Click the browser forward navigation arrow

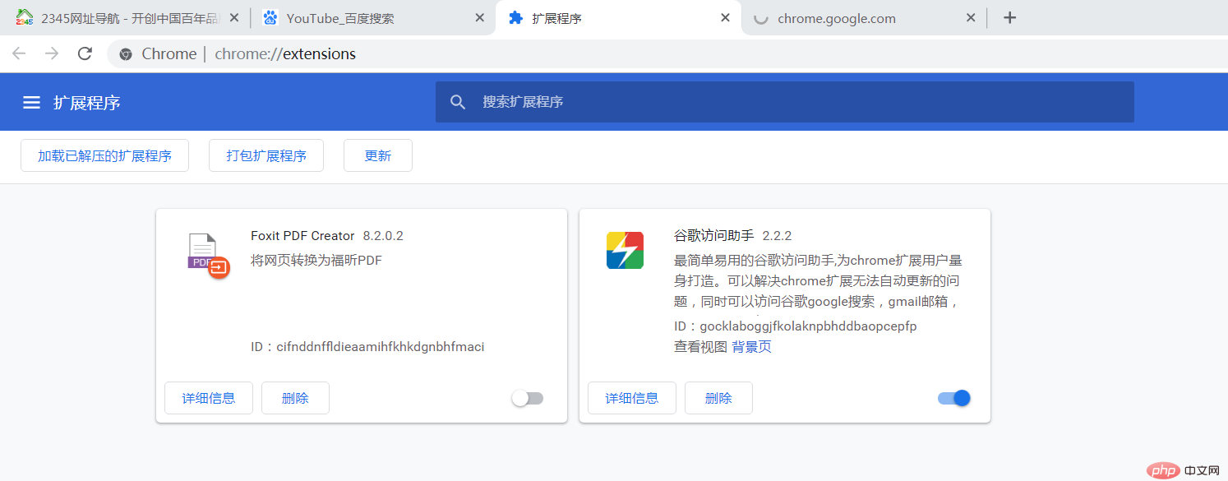(52, 53)
